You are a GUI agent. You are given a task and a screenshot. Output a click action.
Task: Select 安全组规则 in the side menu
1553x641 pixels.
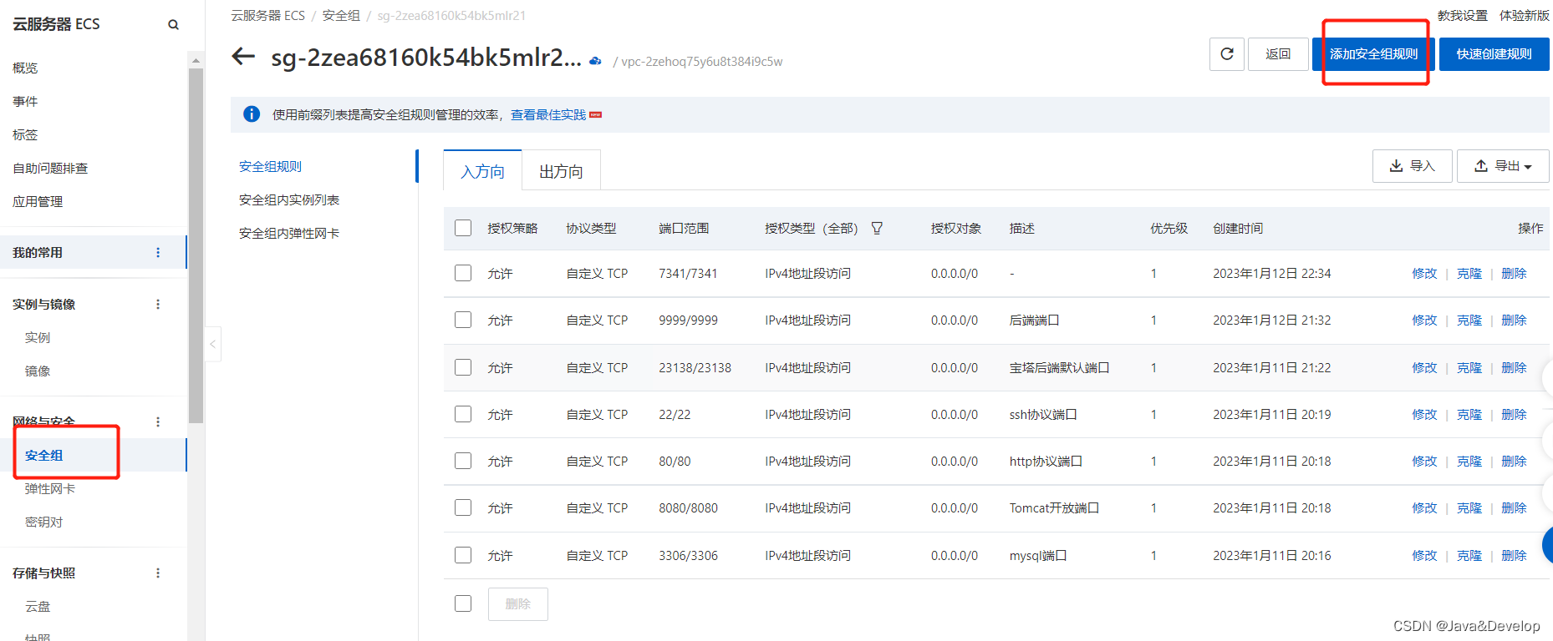pos(270,166)
